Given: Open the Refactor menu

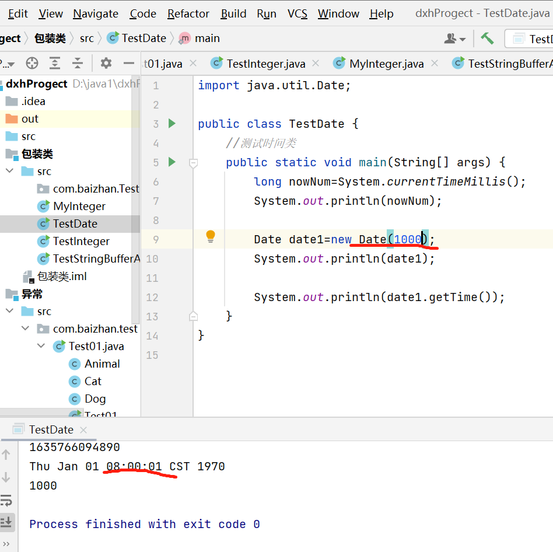Looking at the screenshot, I should click(x=188, y=14).
